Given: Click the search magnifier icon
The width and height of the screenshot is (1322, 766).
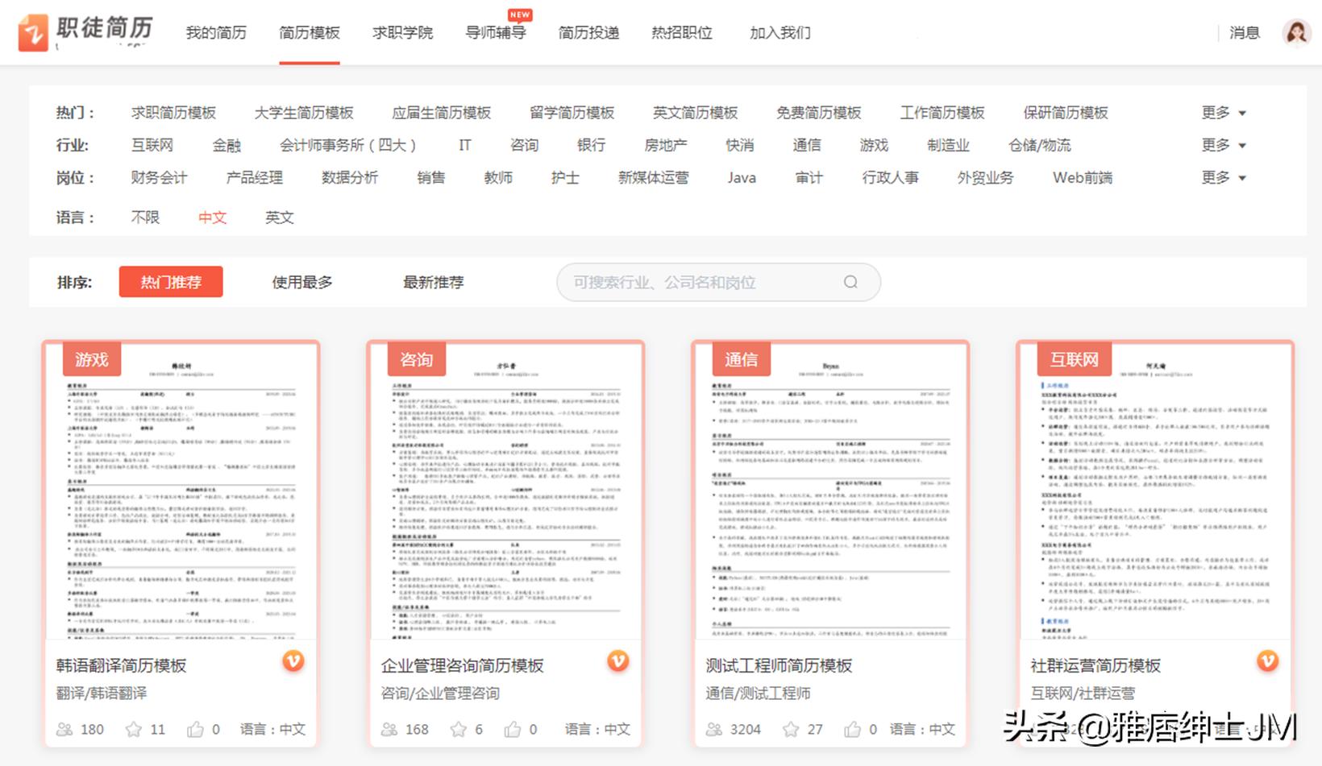Looking at the screenshot, I should (850, 282).
